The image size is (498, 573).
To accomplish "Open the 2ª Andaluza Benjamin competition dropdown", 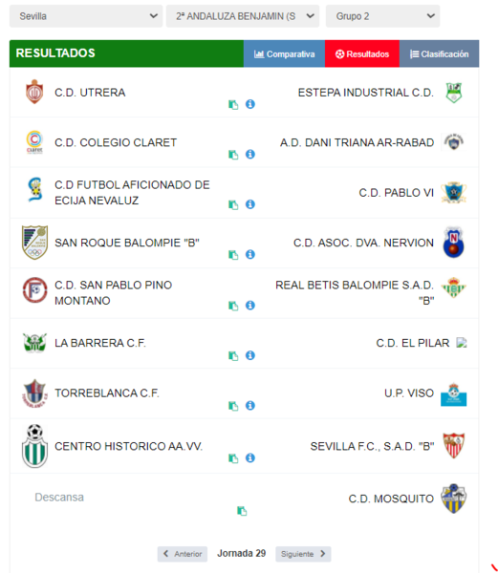I will 243,16.
